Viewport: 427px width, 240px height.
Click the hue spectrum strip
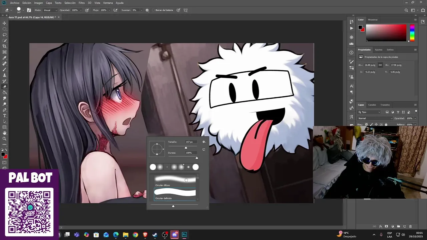point(412,33)
